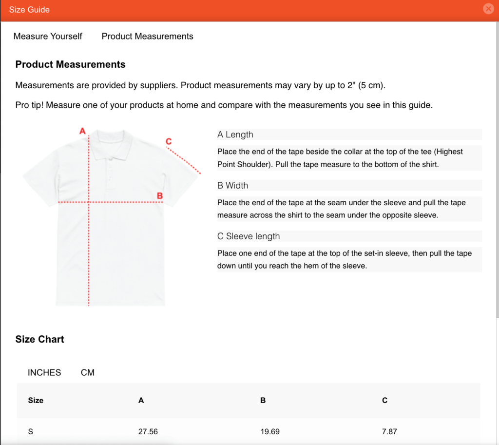Screen dimensions: 499x445
Task: Click the A column header in table
Action: coord(141,400)
